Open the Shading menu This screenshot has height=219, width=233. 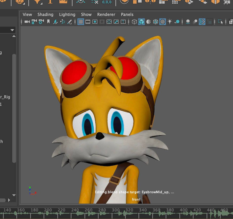(x=45, y=14)
